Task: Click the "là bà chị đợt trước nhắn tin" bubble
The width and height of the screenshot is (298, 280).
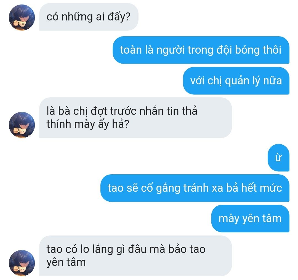Action: coord(135,118)
